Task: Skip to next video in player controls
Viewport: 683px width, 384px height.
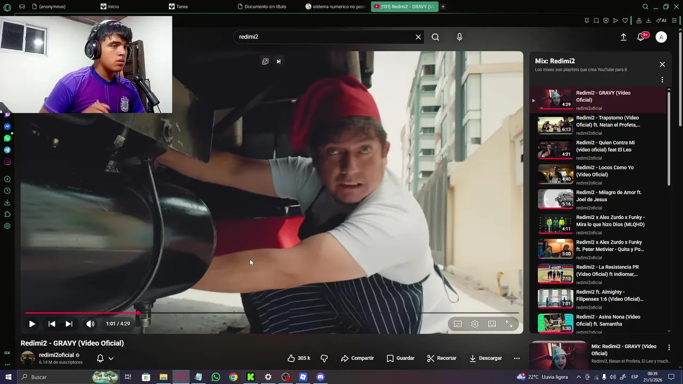Action: coord(69,324)
